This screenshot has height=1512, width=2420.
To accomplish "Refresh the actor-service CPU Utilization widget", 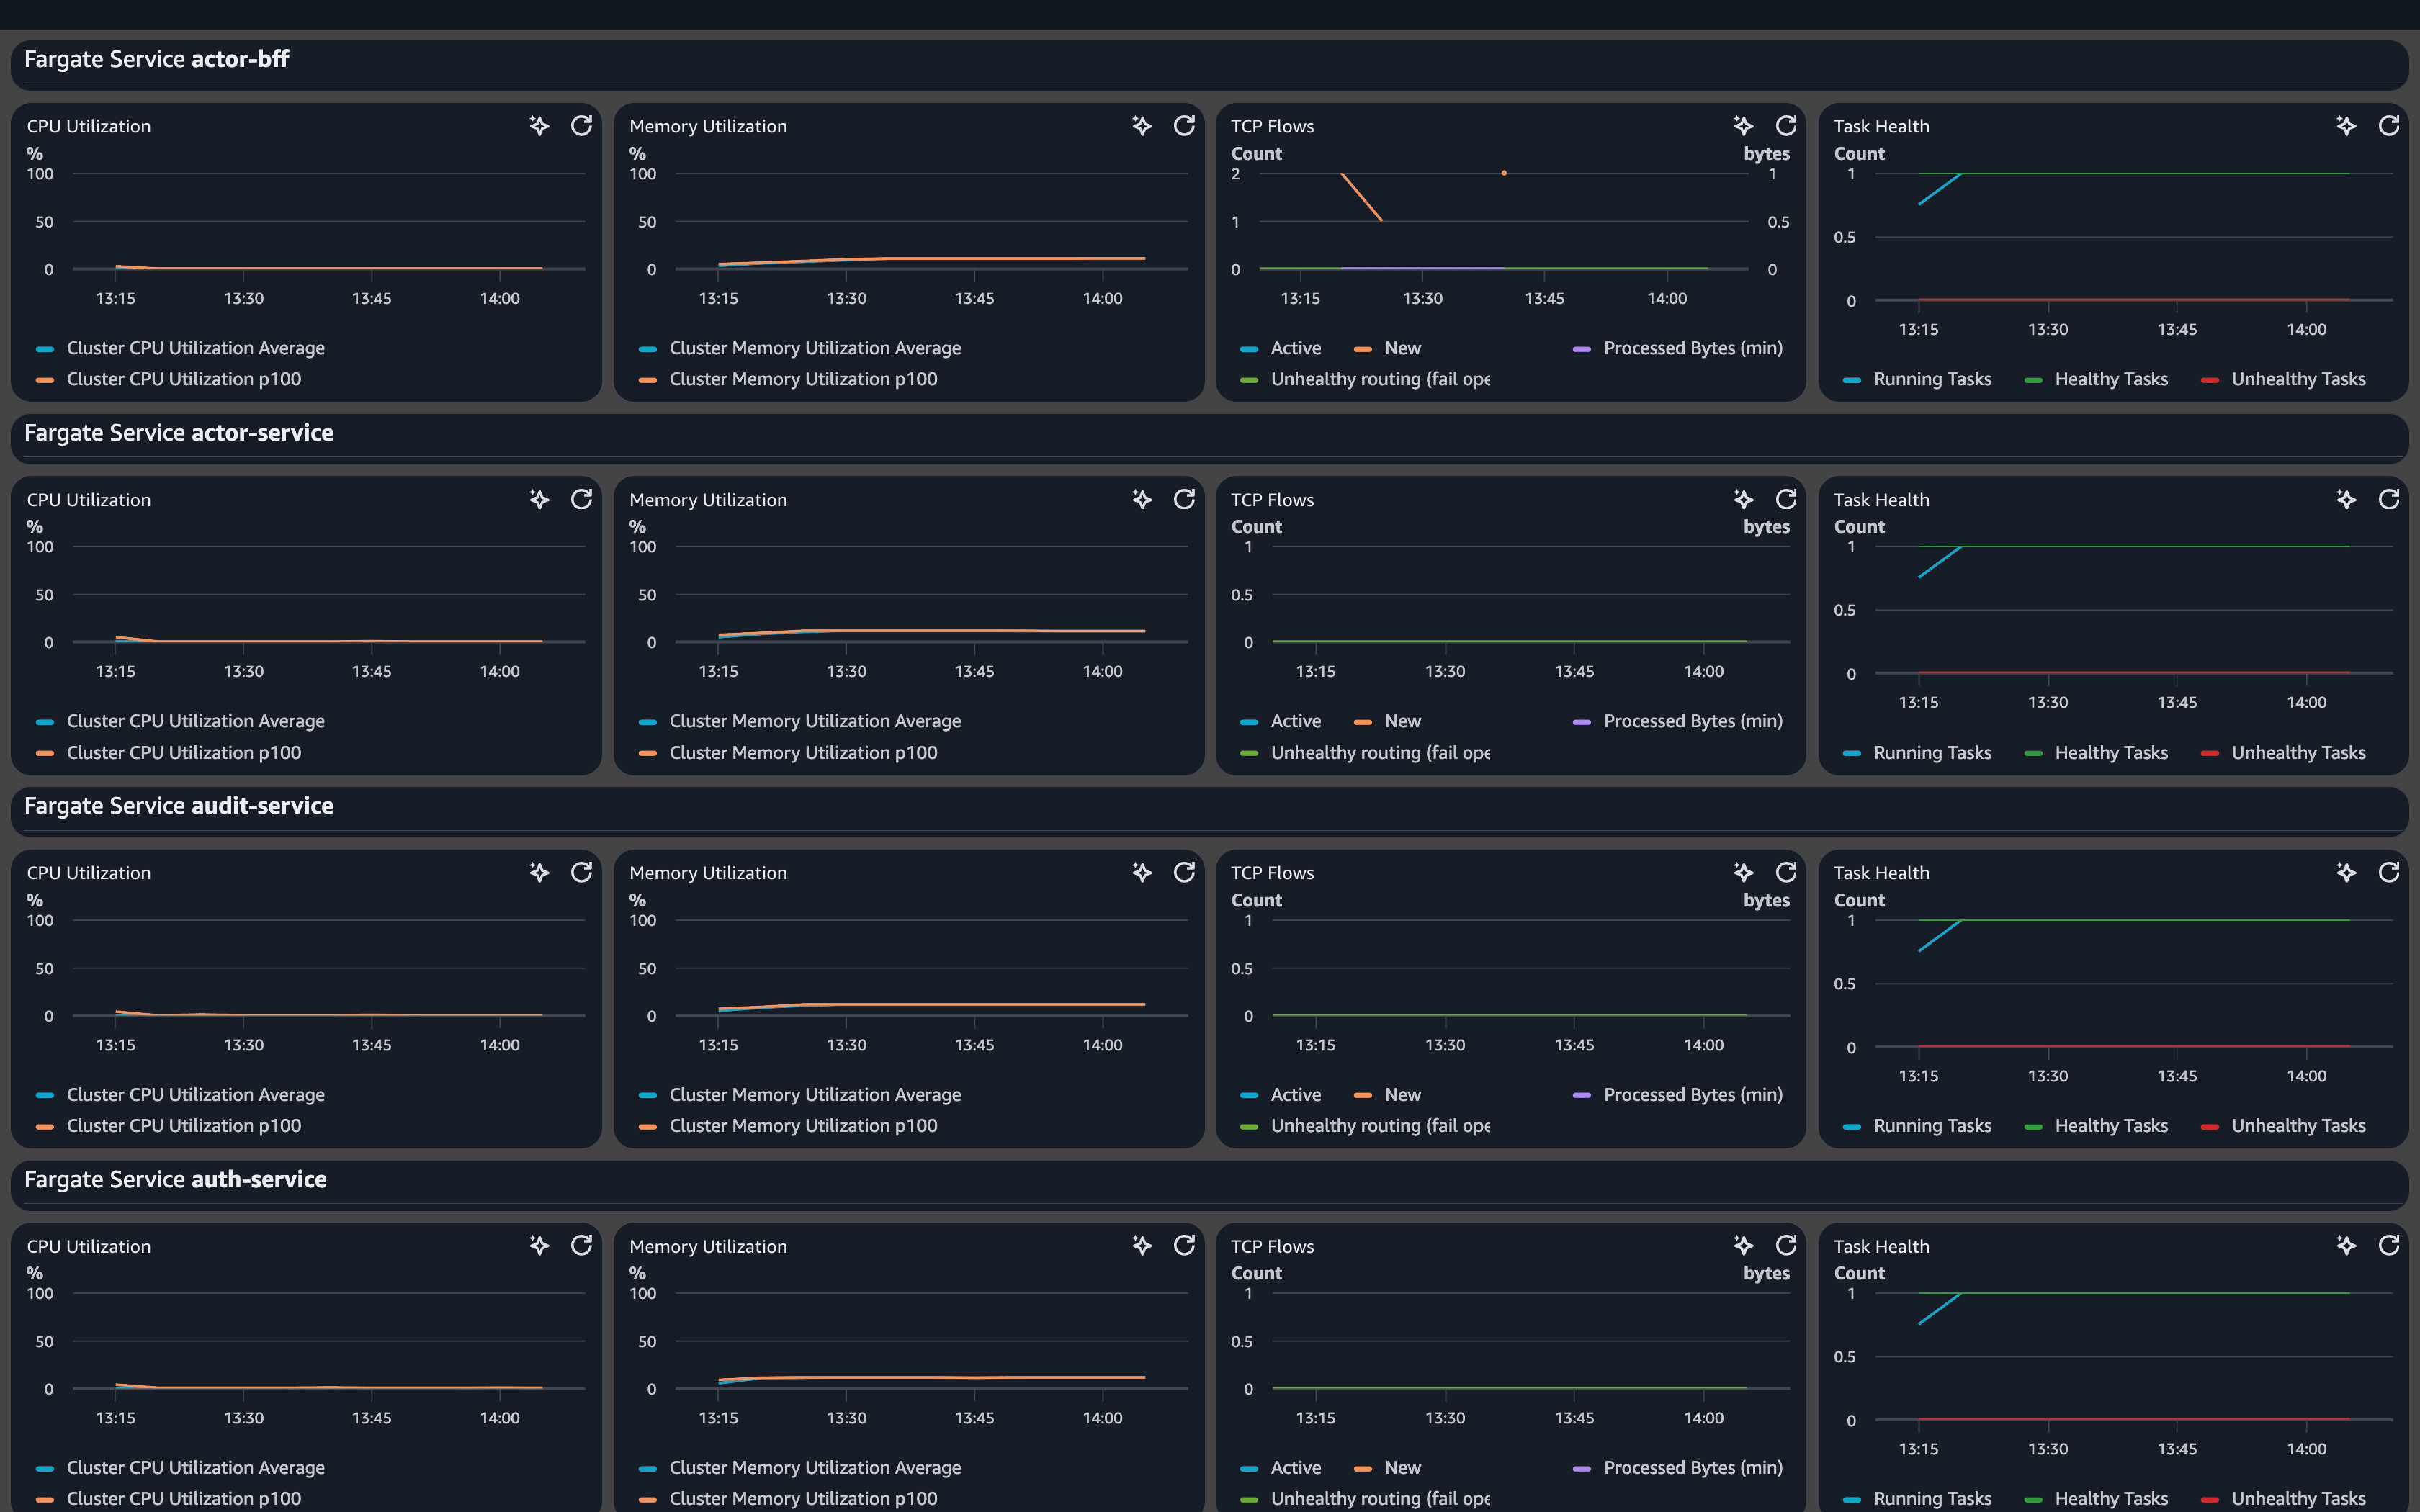I will (581, 499).
